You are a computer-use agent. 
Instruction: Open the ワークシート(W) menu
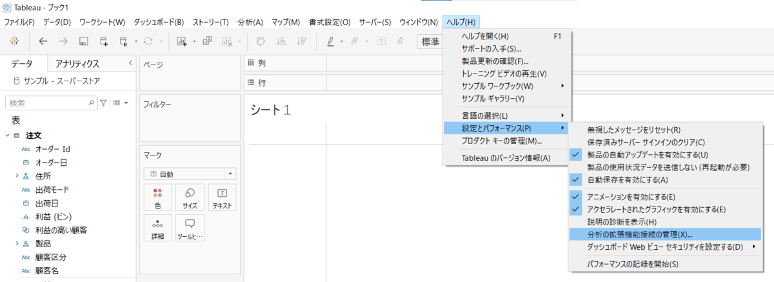pos(102,22)
